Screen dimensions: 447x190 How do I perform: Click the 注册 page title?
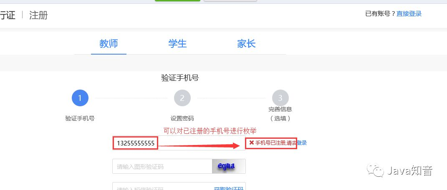[38, 15]
